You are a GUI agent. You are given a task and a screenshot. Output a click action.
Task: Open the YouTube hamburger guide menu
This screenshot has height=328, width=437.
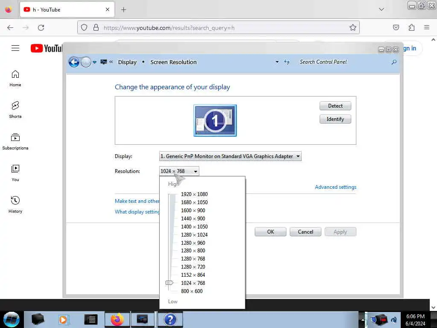15,48
